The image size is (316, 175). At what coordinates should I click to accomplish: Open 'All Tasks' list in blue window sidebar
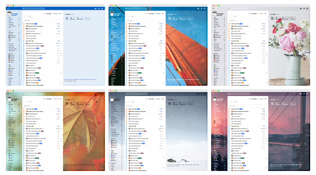click(10, 19)
